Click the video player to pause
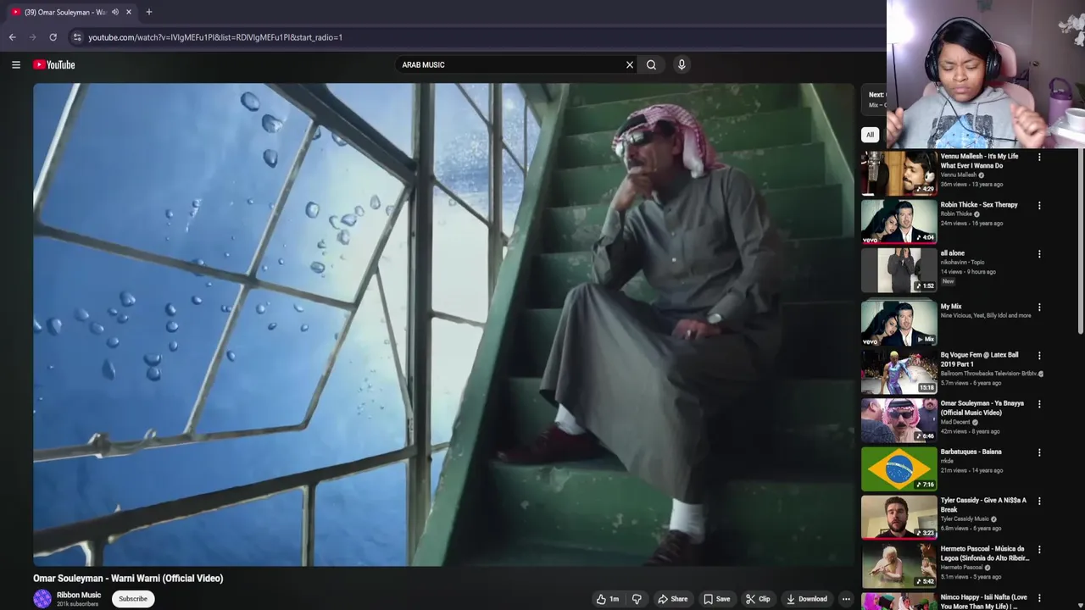This screenshot has height=610, width=1085. point(444,324)
